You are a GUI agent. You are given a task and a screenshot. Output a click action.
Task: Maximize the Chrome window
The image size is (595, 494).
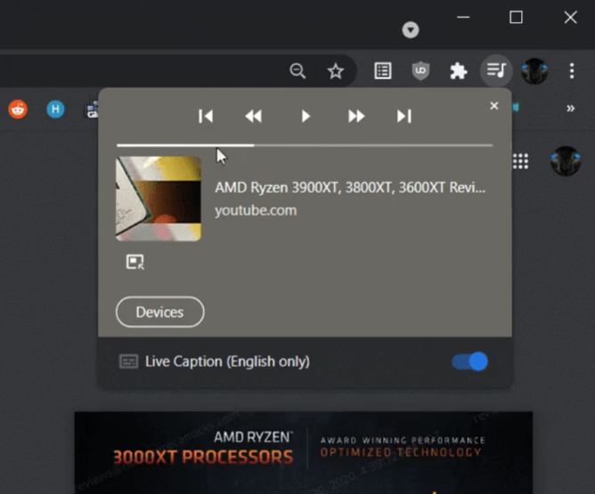point(516,18)
